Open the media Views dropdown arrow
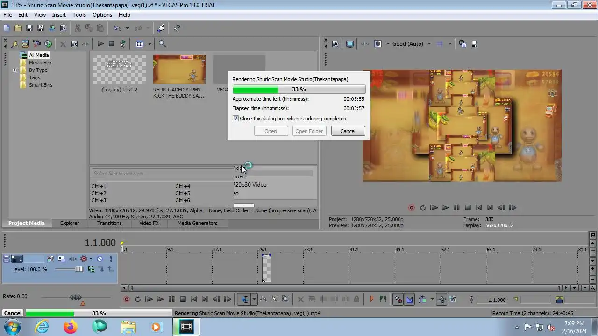 coord(149,44)
